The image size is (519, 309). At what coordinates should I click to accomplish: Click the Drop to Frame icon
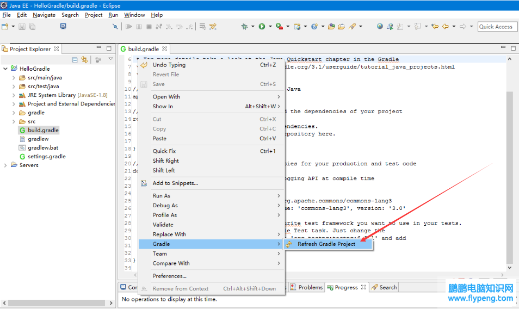[x=202, y=27]
